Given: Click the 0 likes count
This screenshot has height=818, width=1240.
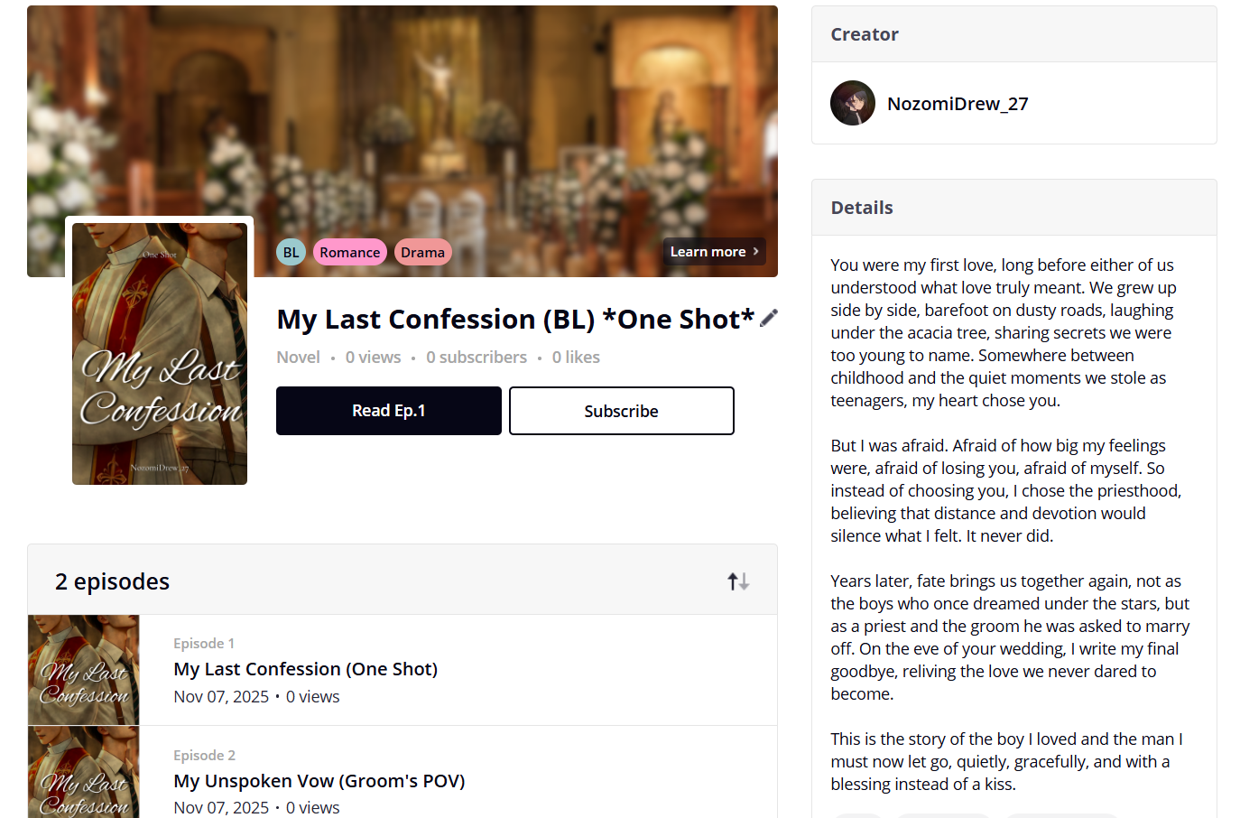Looking at the screenshot, I should 576,358.
